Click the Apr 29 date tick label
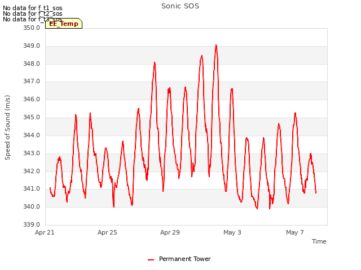The height and width of the screenshot is (270, 361). click(x=170, y=232)
